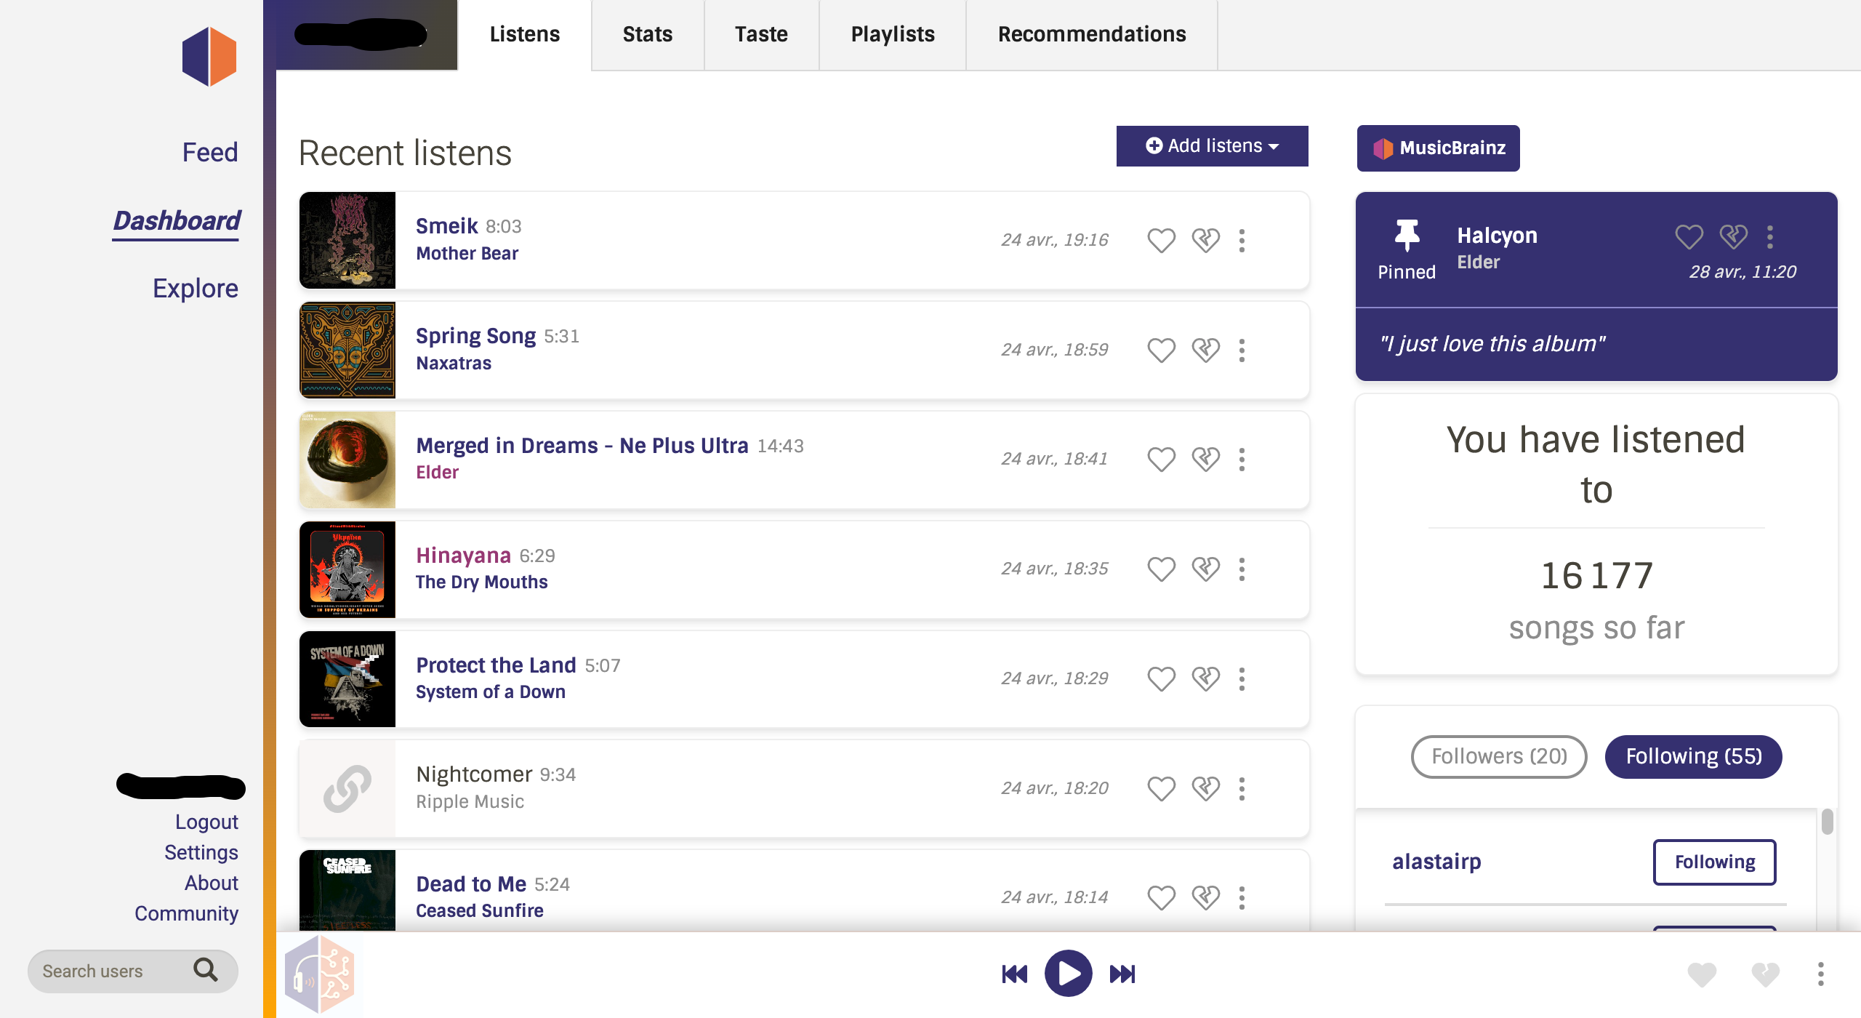The height and width of the screenshot is (1018, 1861).
Task: Click the ListenBrainz logo in the sidebar
Action: point(207,57)
